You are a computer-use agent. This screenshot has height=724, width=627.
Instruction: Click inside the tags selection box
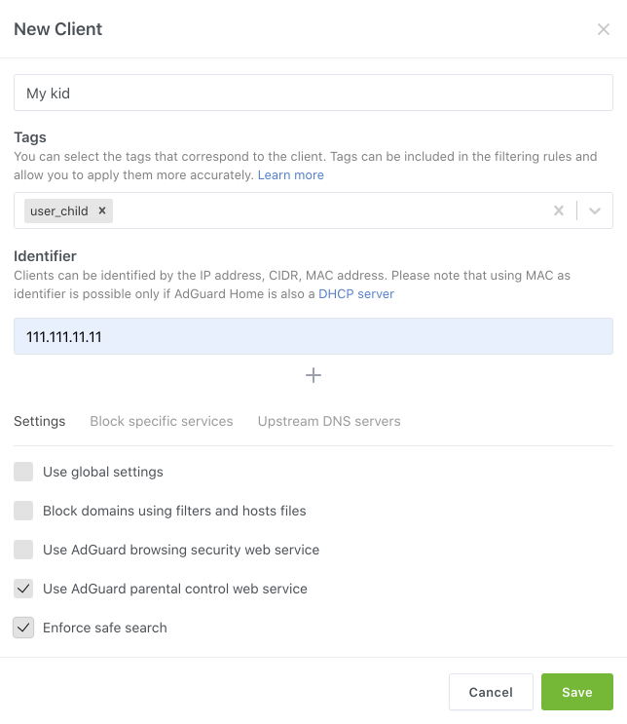pyautogui.click(x=321, y=210)
